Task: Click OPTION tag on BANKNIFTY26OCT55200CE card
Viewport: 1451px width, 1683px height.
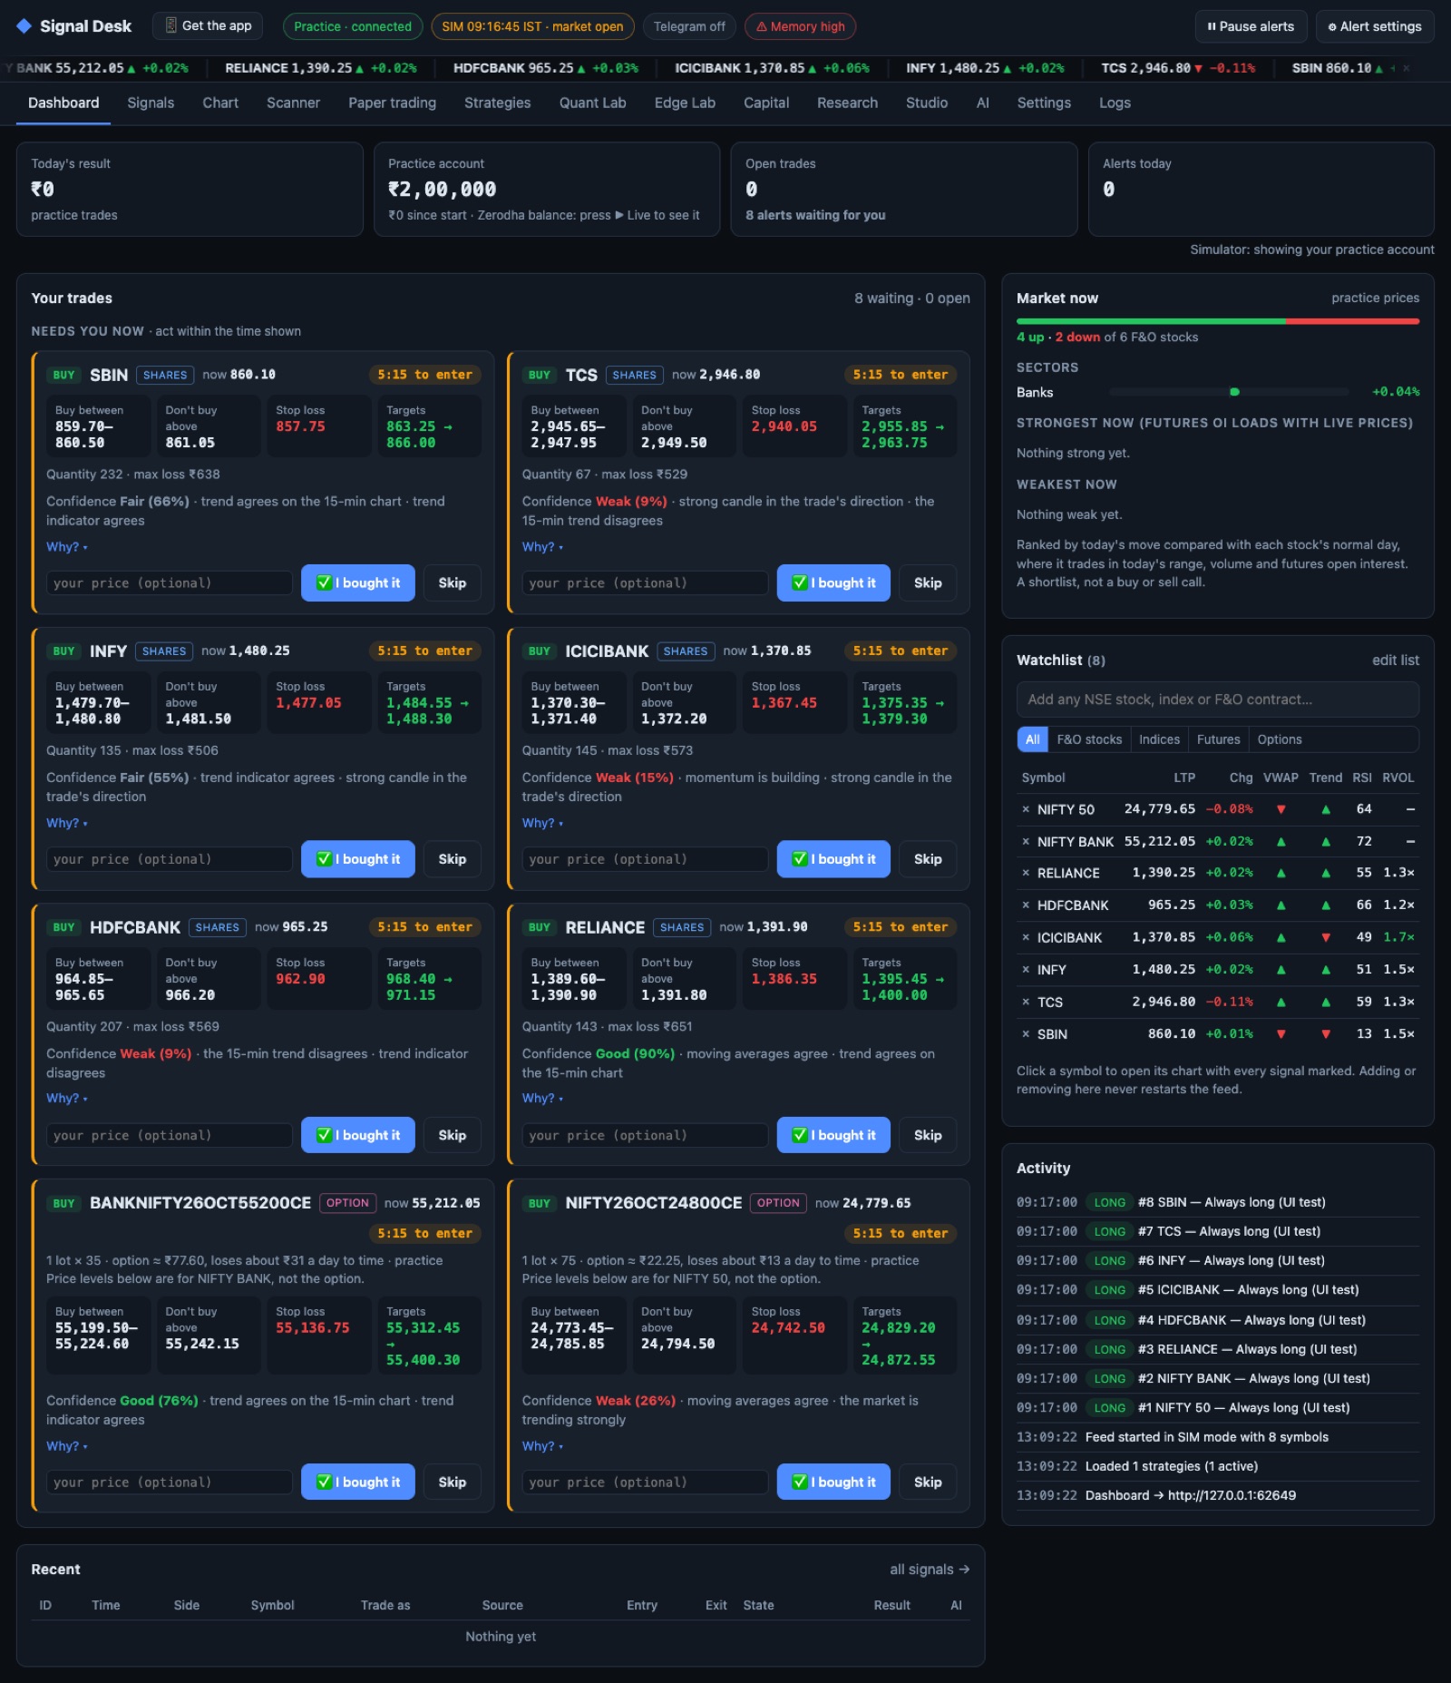Action: (x=347, y=1203)
